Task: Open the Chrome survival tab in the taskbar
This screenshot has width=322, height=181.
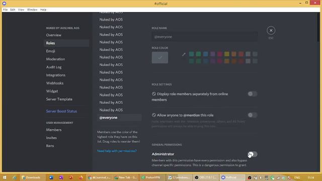Action: tap(99, 177)
